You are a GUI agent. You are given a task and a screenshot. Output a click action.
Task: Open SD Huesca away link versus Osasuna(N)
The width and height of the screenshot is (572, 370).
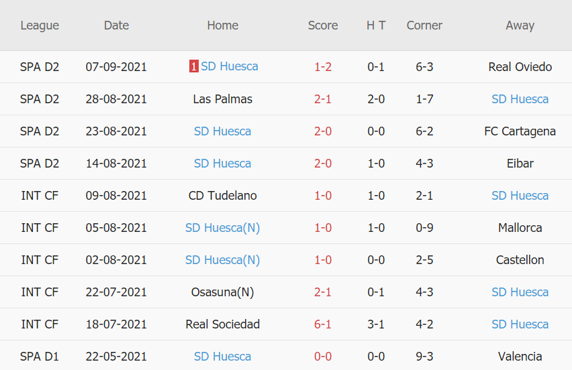[x=520, y=292]
